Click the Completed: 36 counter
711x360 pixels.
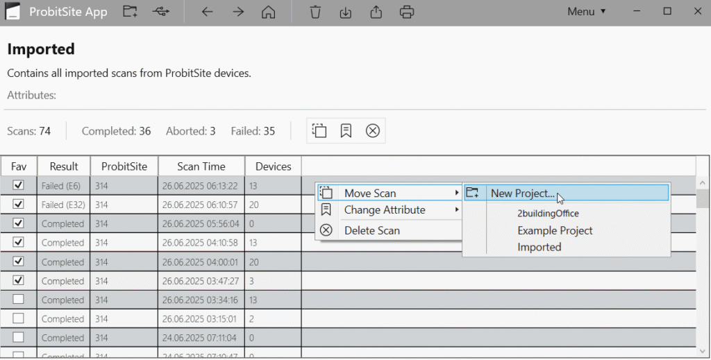point(116,131)
